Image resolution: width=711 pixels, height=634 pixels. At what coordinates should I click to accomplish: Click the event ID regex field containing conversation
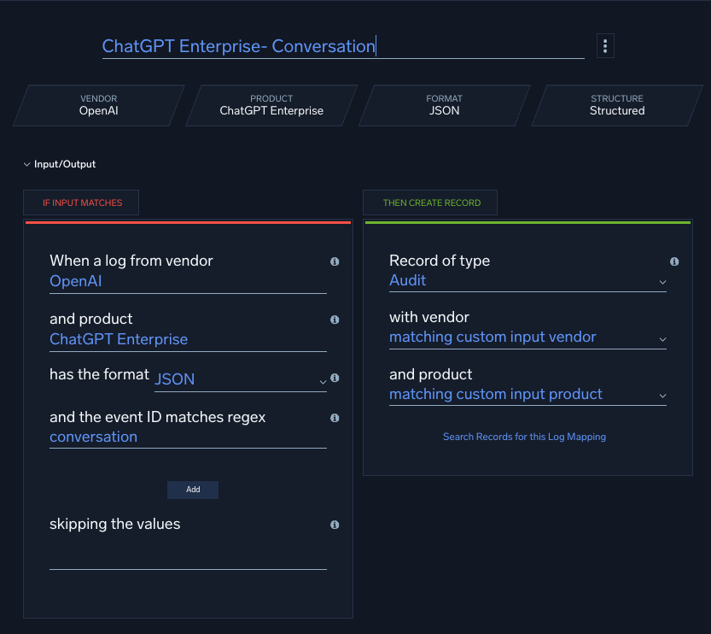pos(188,437)
